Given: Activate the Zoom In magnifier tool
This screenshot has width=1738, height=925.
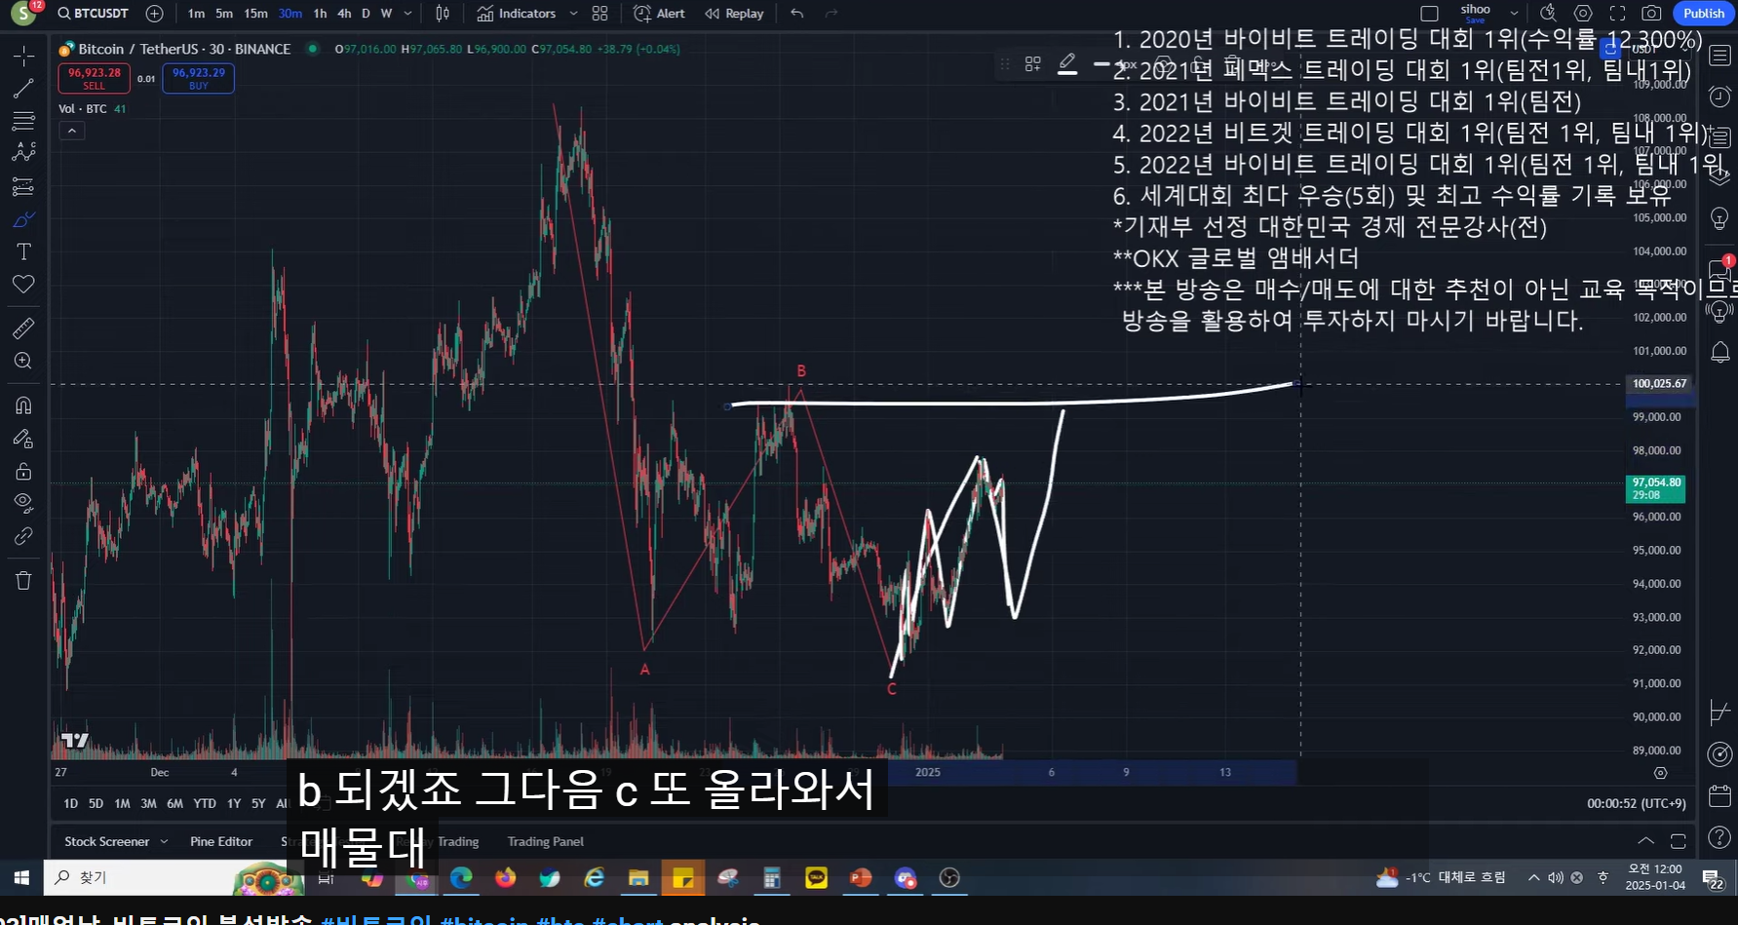Looking at the screenshot, I should pos(23,361).
